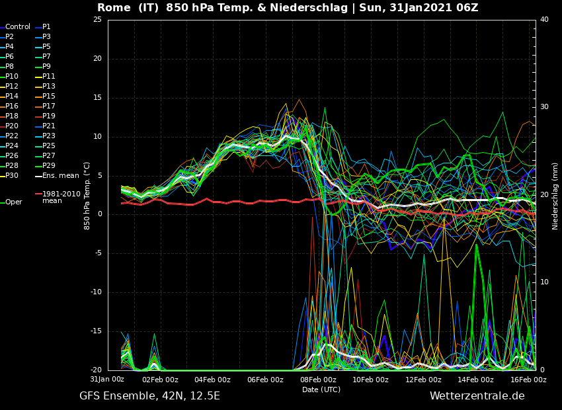Viewport: 562px width, 410px height.
Task: Click the "850 hPa Temp. (°C)" axis title
Action: pyautogui.click(x=87, y=196)
